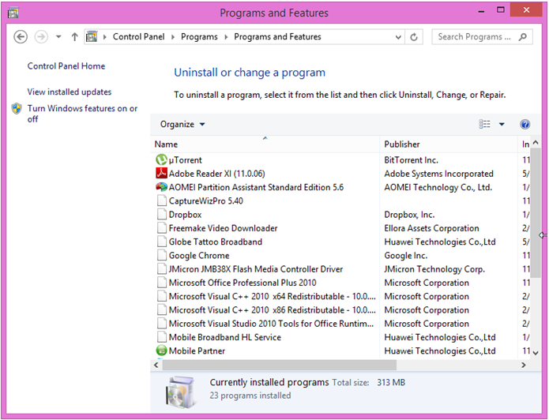Select Visual C++ 2010 x86 Redistributable

pos(272,310)
